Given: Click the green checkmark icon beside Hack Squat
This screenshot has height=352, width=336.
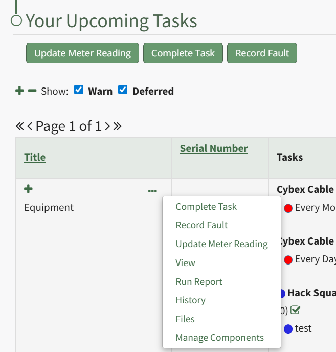Looking at the screenshot, I should (295, 310).
